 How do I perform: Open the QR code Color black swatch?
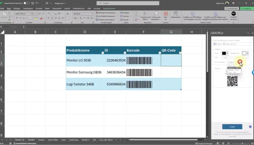click(225, 53)
